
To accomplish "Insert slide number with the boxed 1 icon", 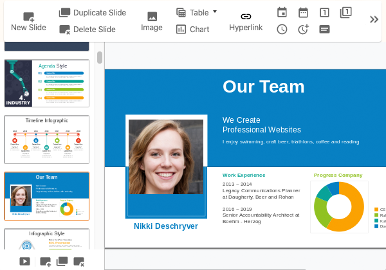I will 324,12.
